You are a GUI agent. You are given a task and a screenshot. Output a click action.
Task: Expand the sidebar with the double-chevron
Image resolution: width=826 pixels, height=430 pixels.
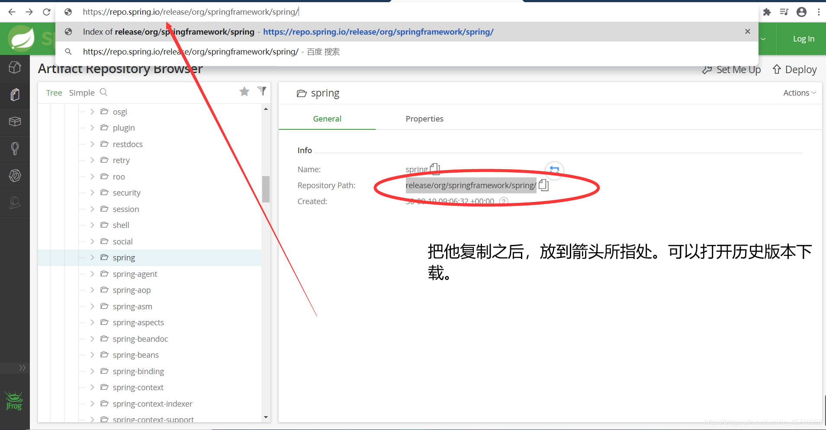point(22,368)
